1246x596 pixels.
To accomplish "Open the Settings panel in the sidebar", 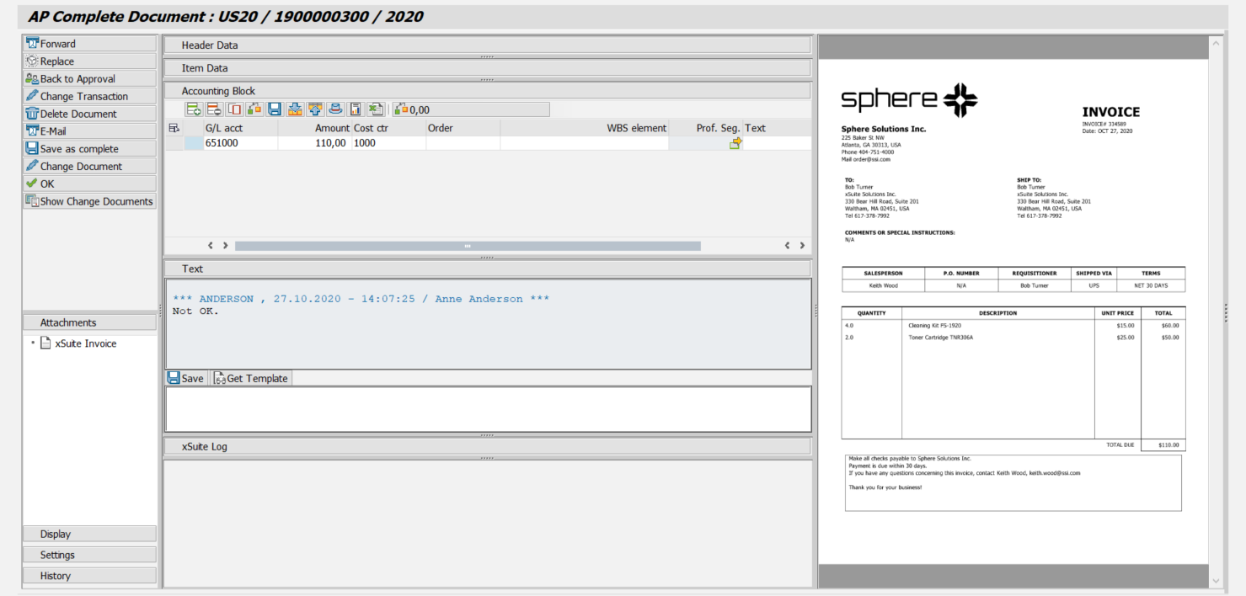I will (88, 554).
